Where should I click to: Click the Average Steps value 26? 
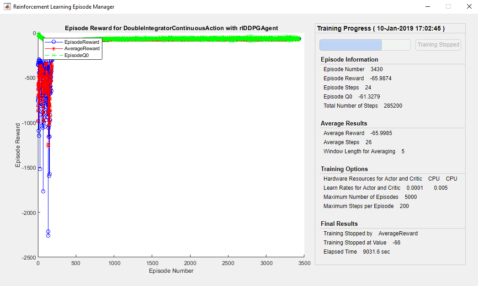click(368, 142)
